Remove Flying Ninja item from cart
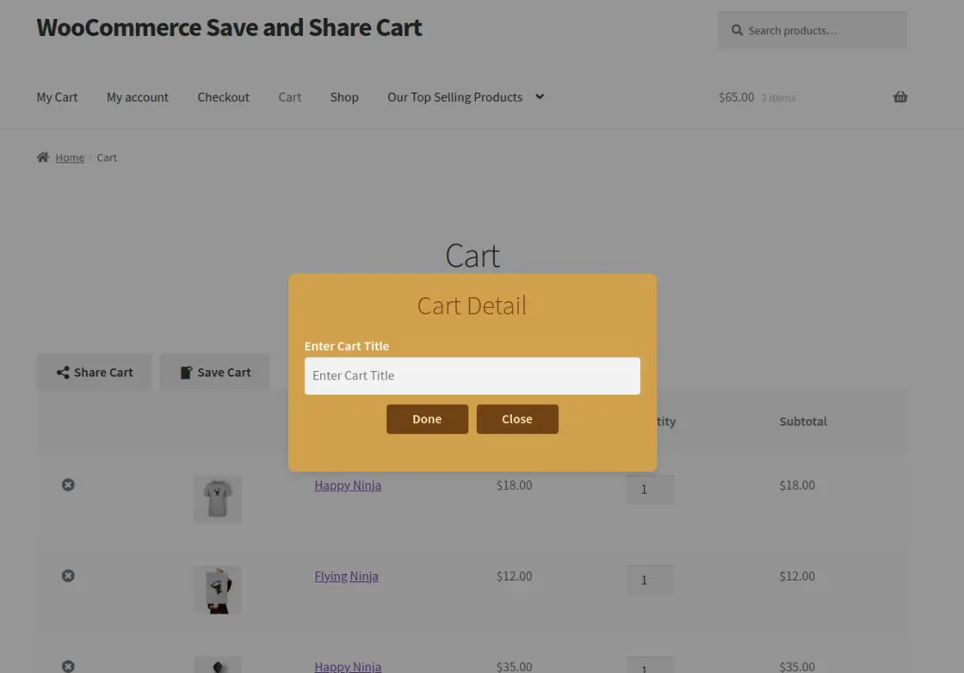 tap(68, 576)
